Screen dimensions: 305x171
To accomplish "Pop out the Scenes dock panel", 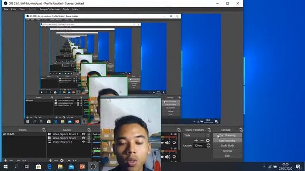I will point(44,130).
